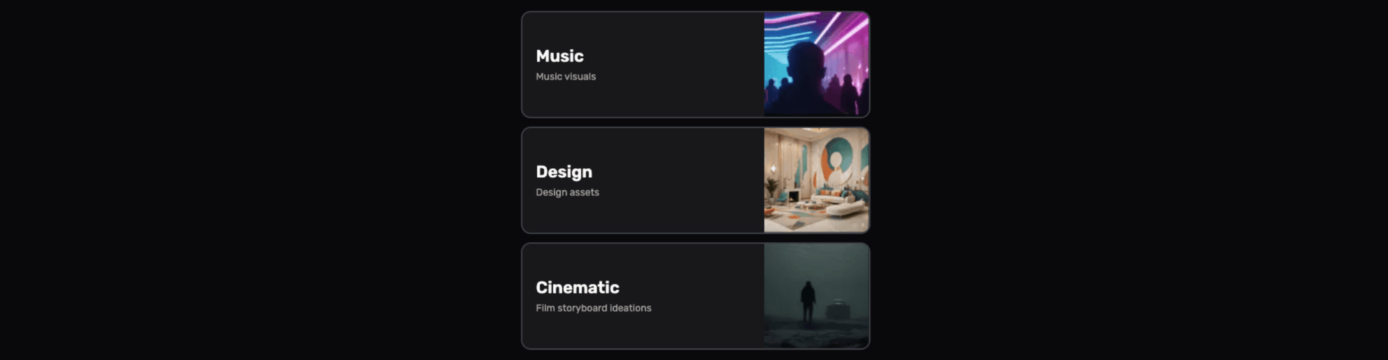Click the 'Film storyboard ideations' subtitle

(593, 308)
